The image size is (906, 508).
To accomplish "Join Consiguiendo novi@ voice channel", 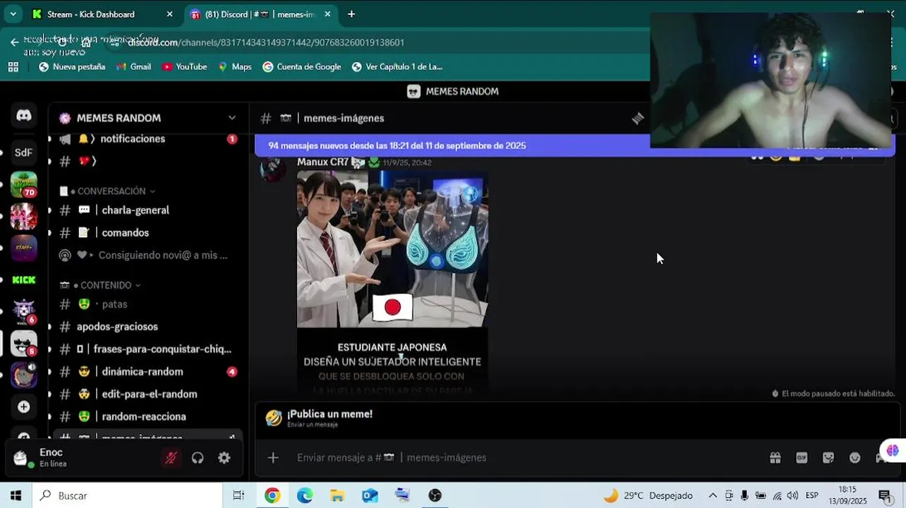I will click(x=146, y=255).
